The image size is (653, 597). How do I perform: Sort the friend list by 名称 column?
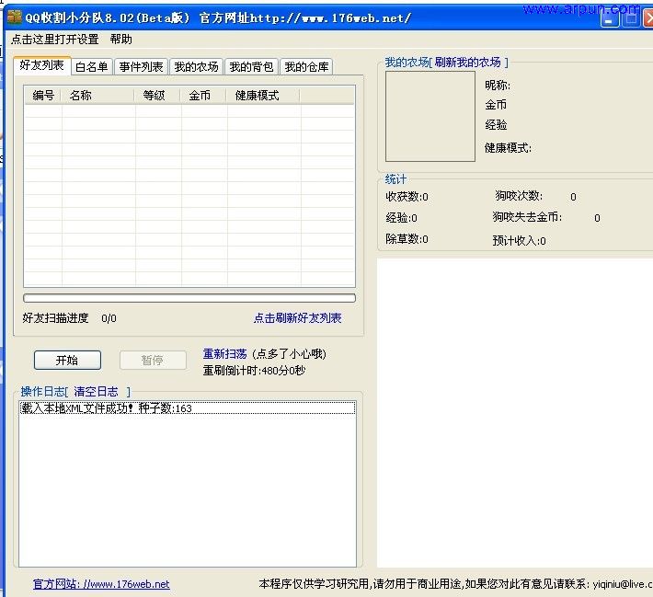pyautogui.click(x=98, y=96)
